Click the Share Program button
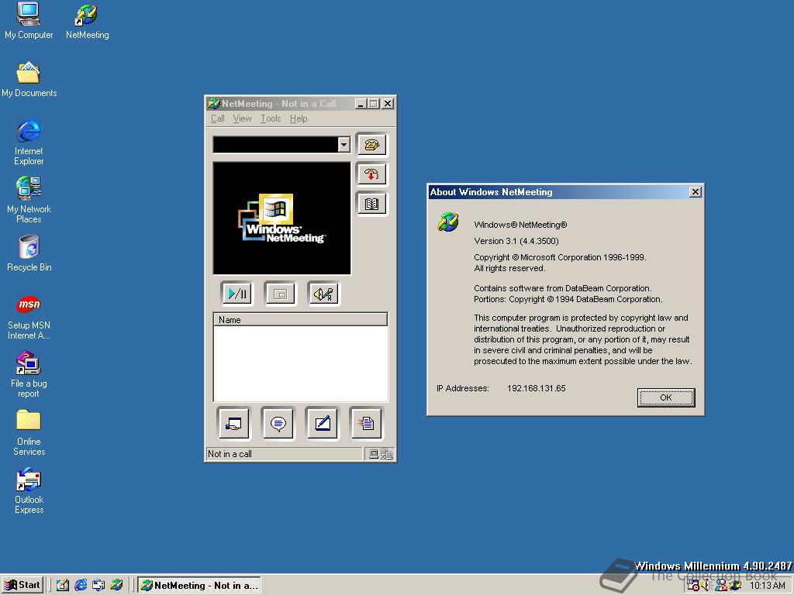 point(233,423)
